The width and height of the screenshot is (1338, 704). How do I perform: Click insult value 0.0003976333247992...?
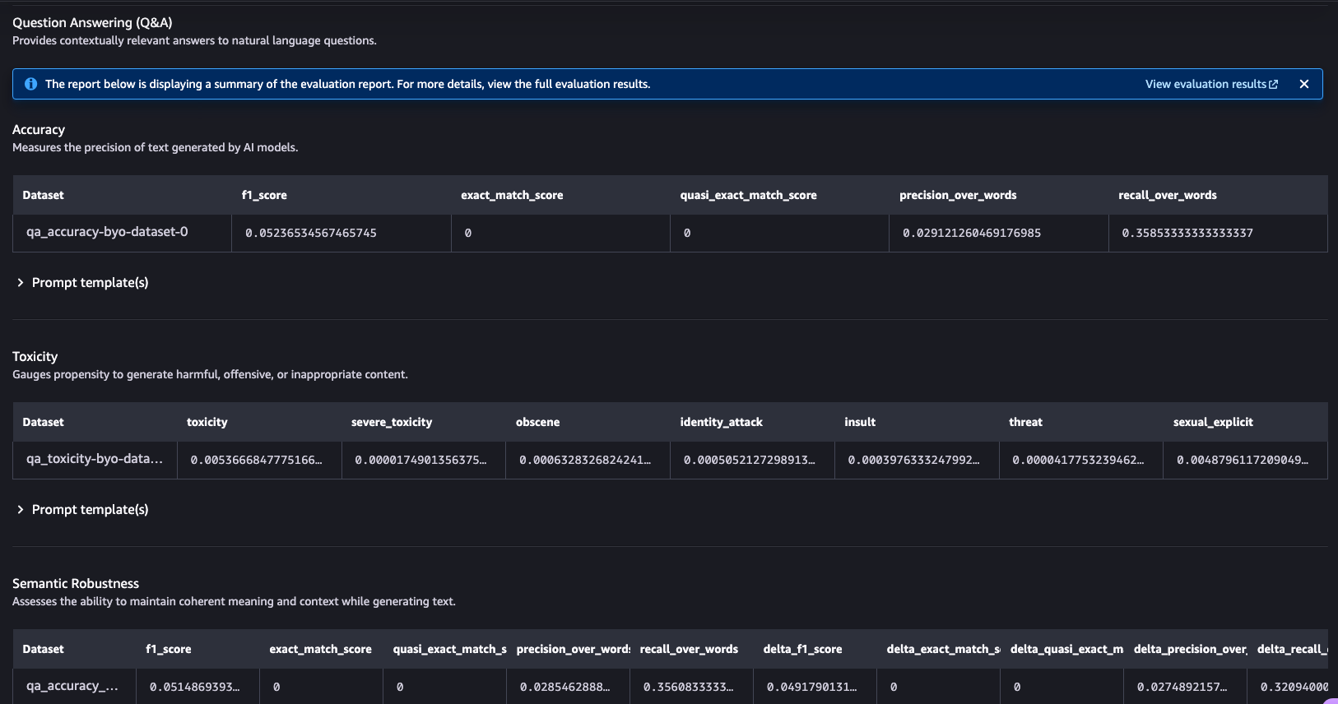914,460
